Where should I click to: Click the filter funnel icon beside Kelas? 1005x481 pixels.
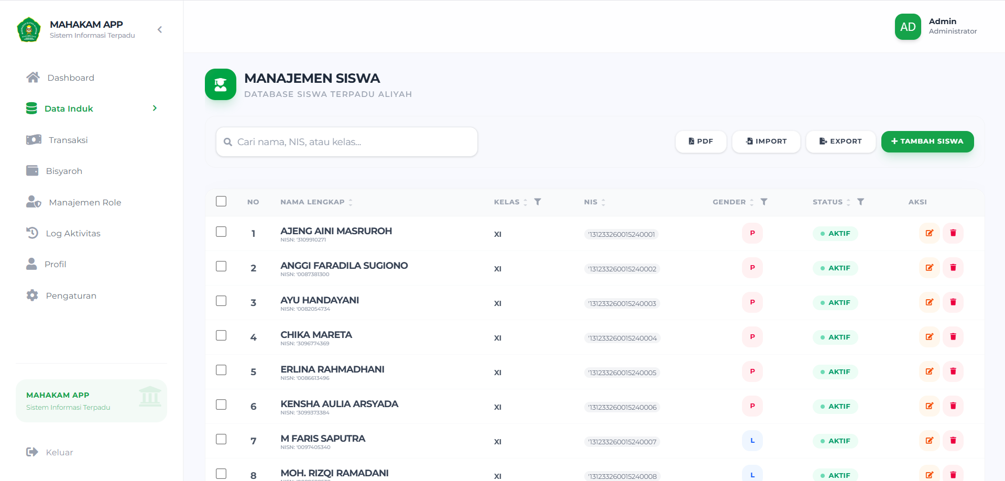[x=537, y=202]
